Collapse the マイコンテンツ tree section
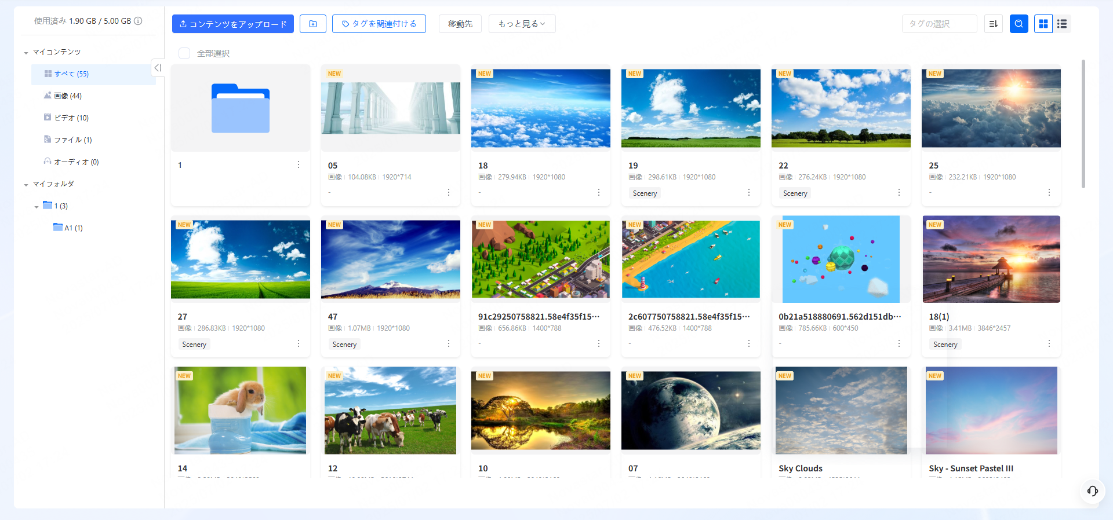 26,53
